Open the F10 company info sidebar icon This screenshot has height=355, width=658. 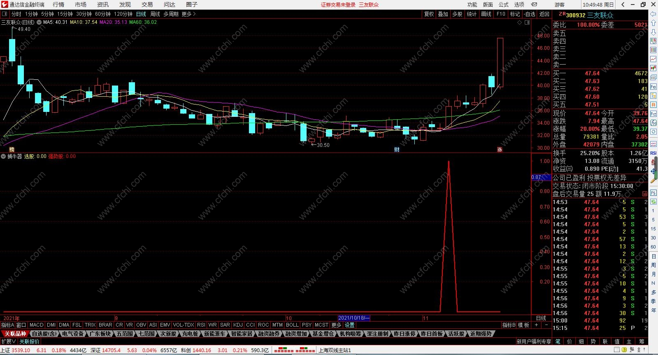(x=653, y=87)
